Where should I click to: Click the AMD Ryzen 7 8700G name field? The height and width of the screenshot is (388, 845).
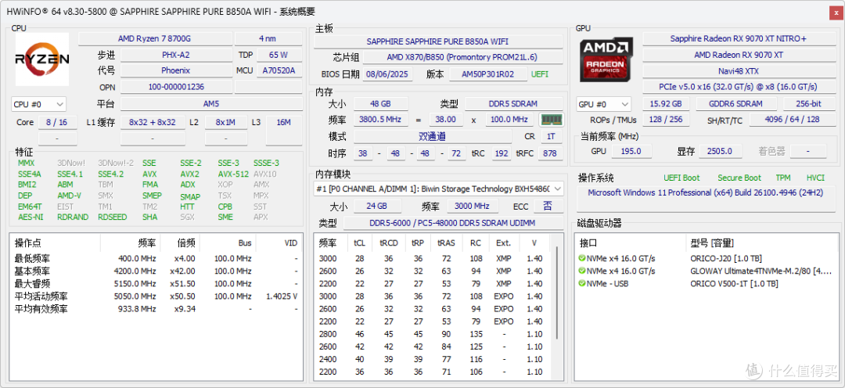click(x=154, y=39)
